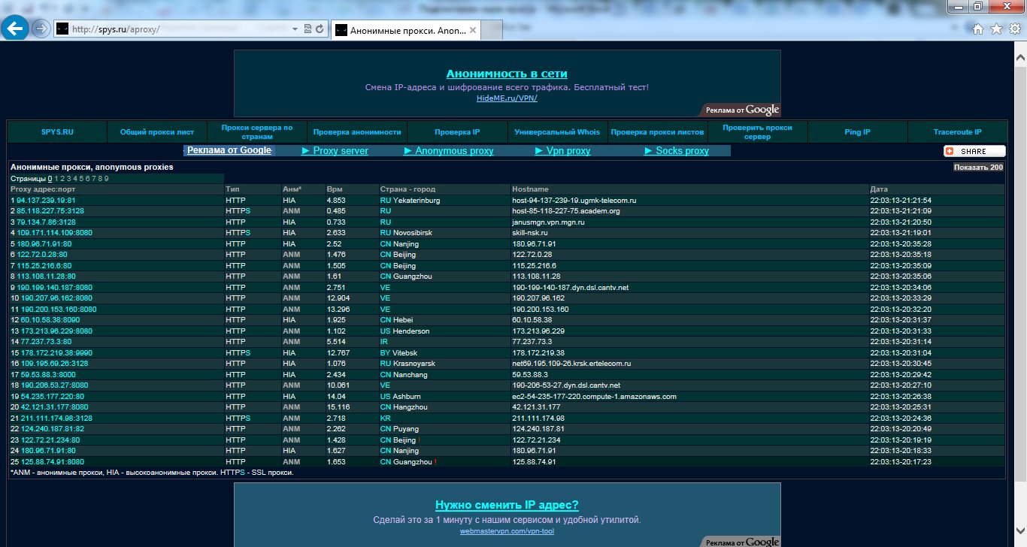Image resolution: width=1027 pixels, height=547 pixels.
Task: Open Проверка IP menu item
Action: point(457,132)
